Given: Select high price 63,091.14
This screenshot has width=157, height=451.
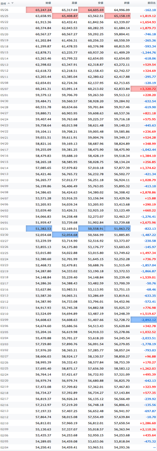Looking at the screenshot, I should [69, 89].
